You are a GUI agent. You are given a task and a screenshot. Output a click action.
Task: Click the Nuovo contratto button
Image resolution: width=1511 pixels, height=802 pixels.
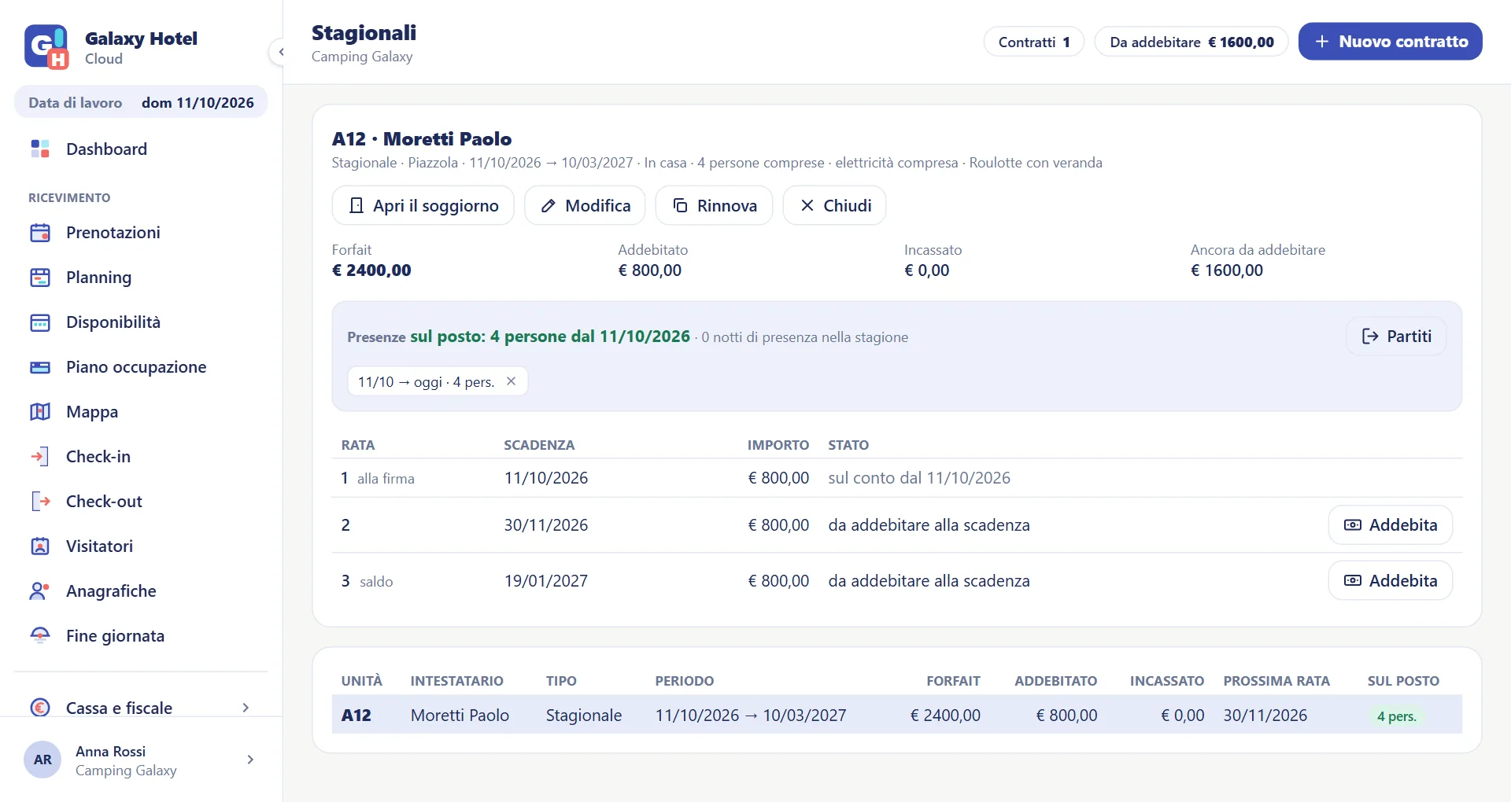1390,42
